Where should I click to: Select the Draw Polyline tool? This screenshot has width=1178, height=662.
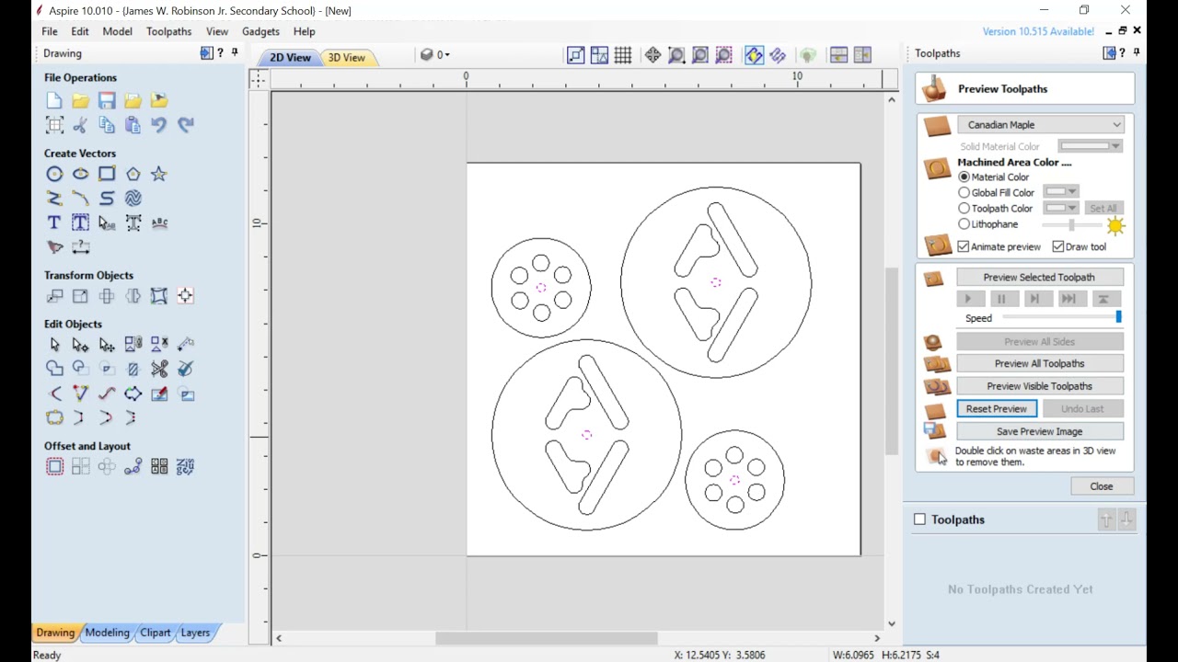(54, 199)
